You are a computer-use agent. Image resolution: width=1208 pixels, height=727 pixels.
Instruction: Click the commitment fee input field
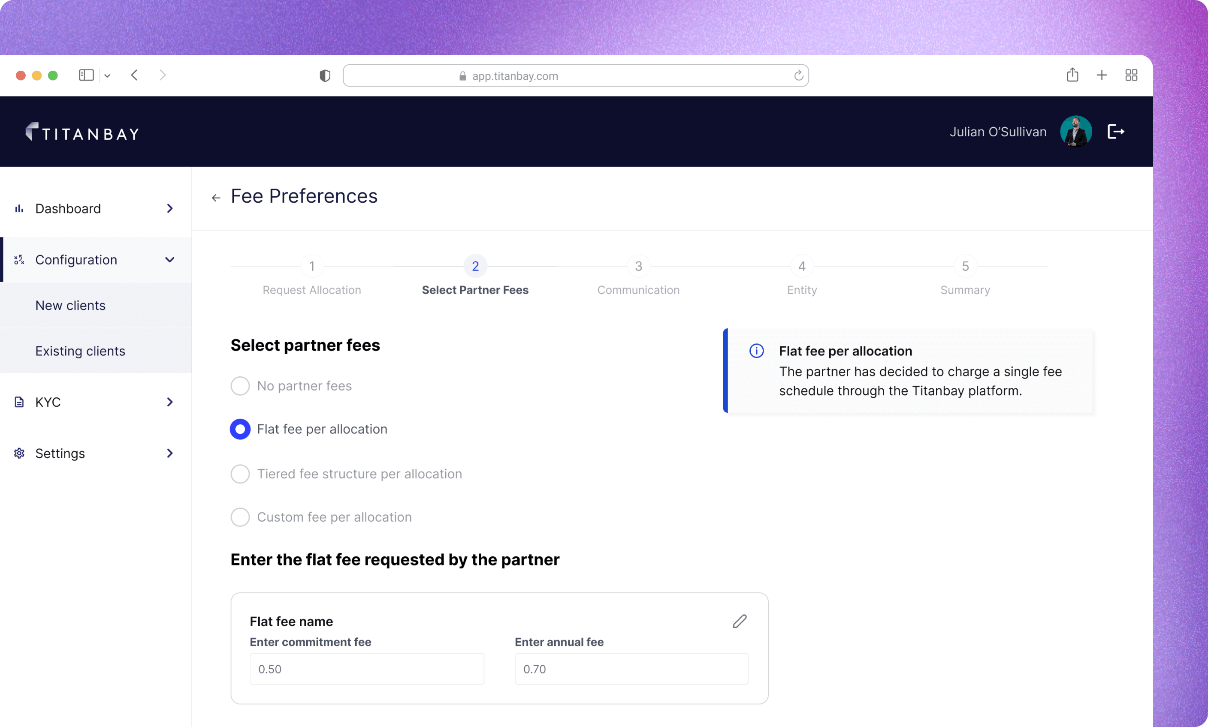point(367,669)
